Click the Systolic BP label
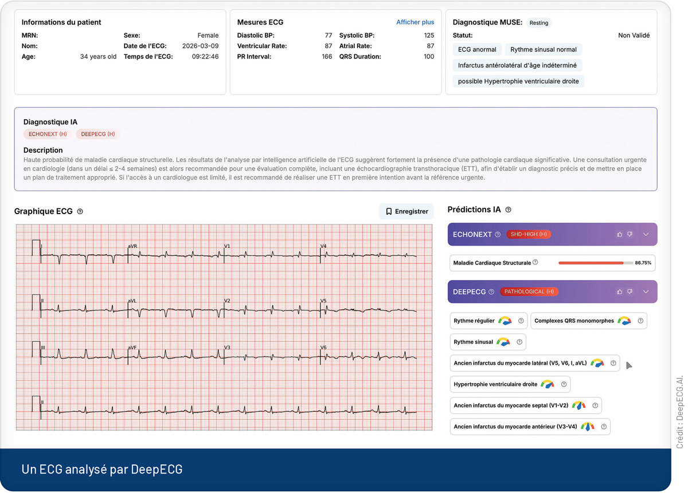 [356, 36]
